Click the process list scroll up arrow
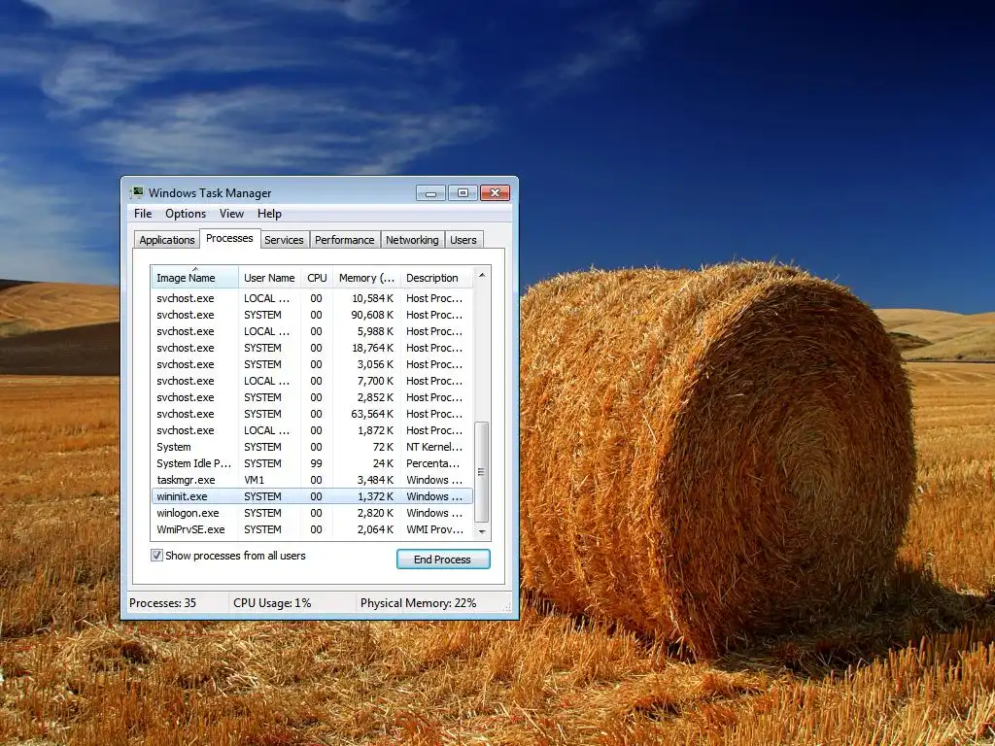Viewport: 995px width, 746px height. pos(482,275)
